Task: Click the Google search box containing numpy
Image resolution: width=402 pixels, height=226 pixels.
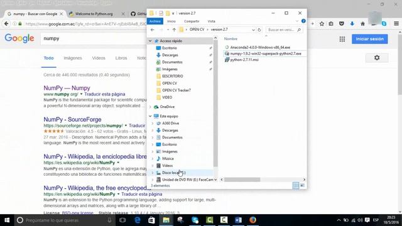Action: point(94,38)
